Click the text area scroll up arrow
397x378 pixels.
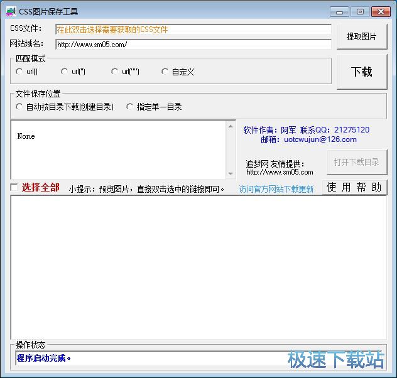(x=231, y=126)
